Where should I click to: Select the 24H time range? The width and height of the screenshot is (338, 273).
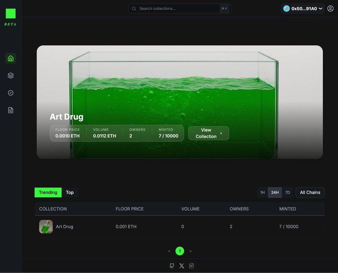point(275,193)
